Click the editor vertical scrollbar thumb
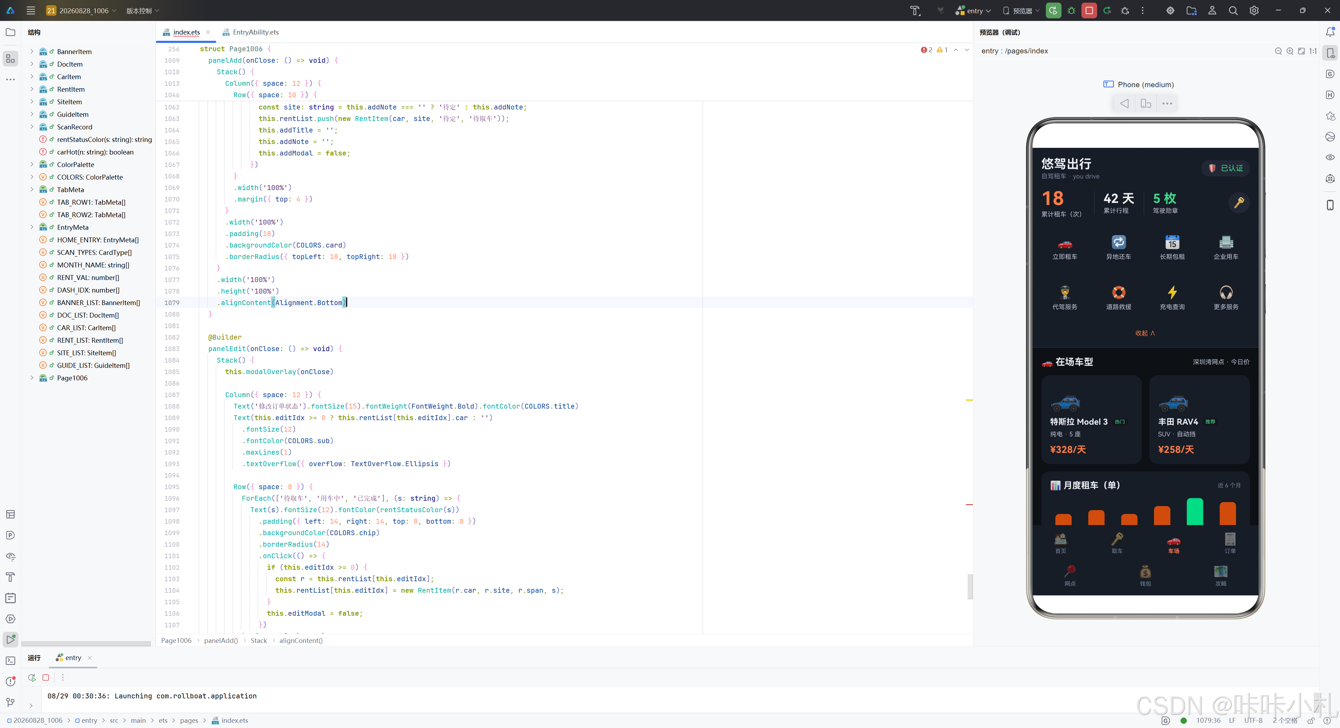Viewport: 1340px width, 728px height. [970, 586]
